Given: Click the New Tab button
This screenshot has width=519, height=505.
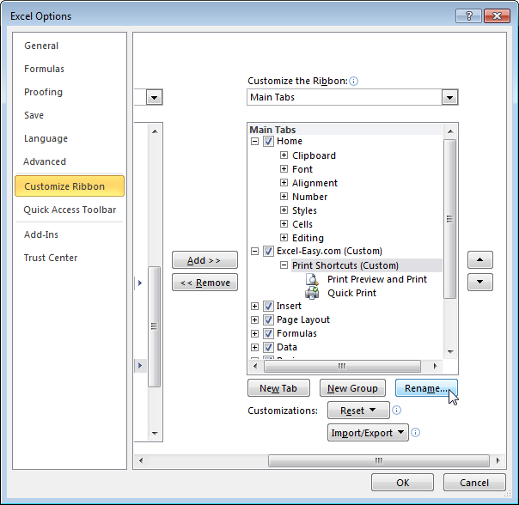Looking at the screenshot, I should coord(278,388).
